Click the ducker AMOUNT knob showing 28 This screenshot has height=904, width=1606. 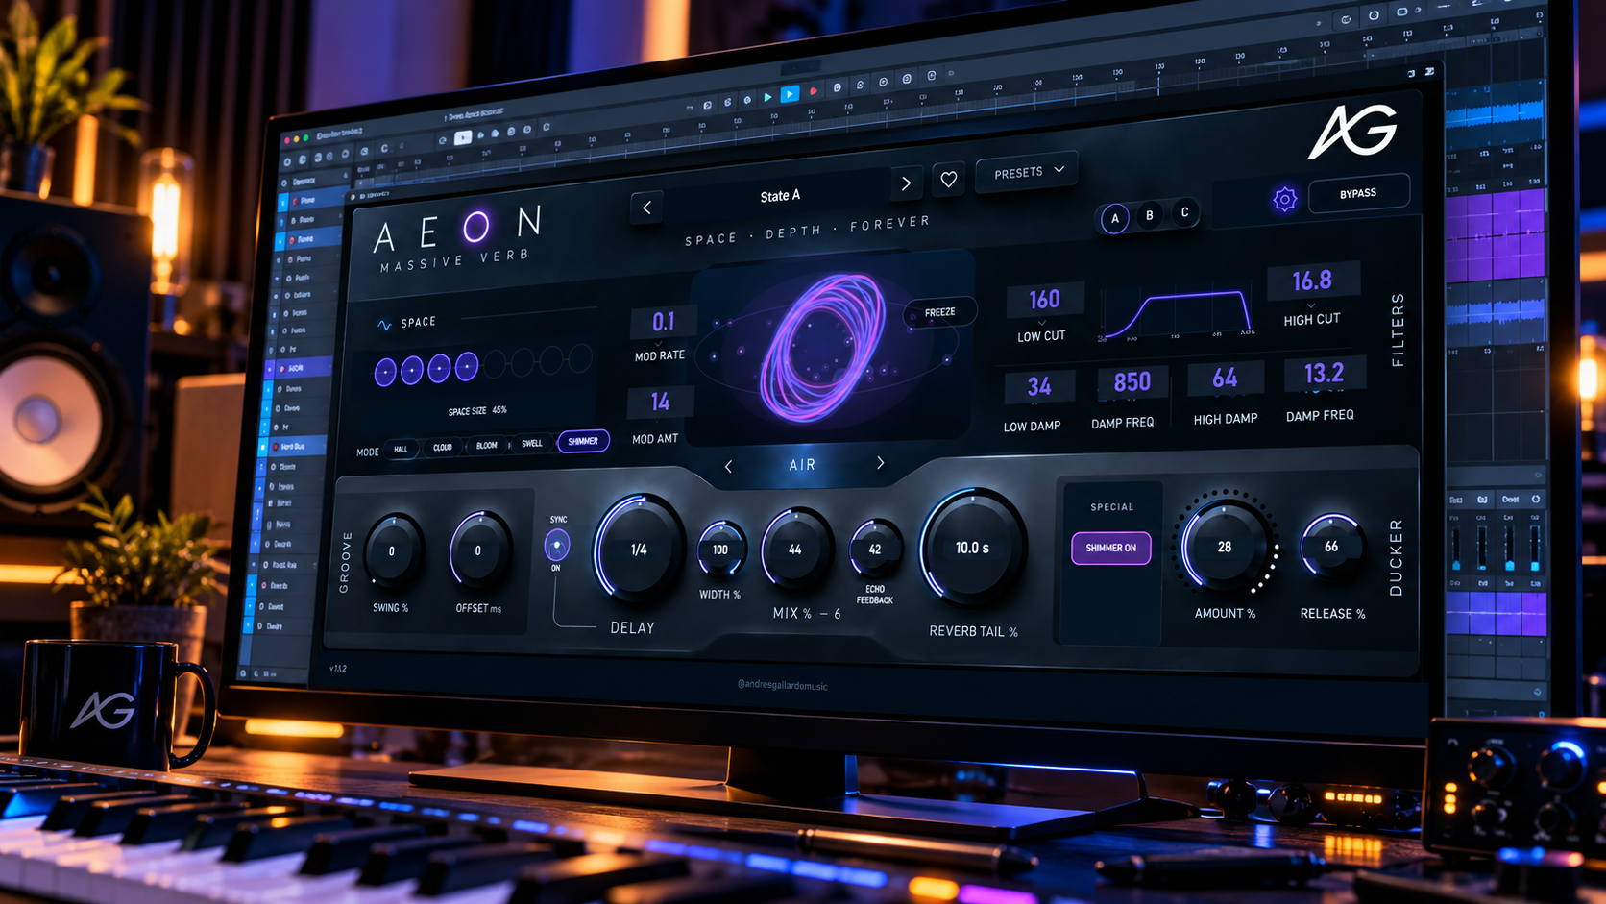pyautogui.click(x=1225, y=546)
